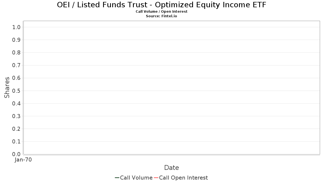This screenshot has width=323, height=182.
Task: Select the 0.0 y-axis tick label
Action: (x=16, y=154)
